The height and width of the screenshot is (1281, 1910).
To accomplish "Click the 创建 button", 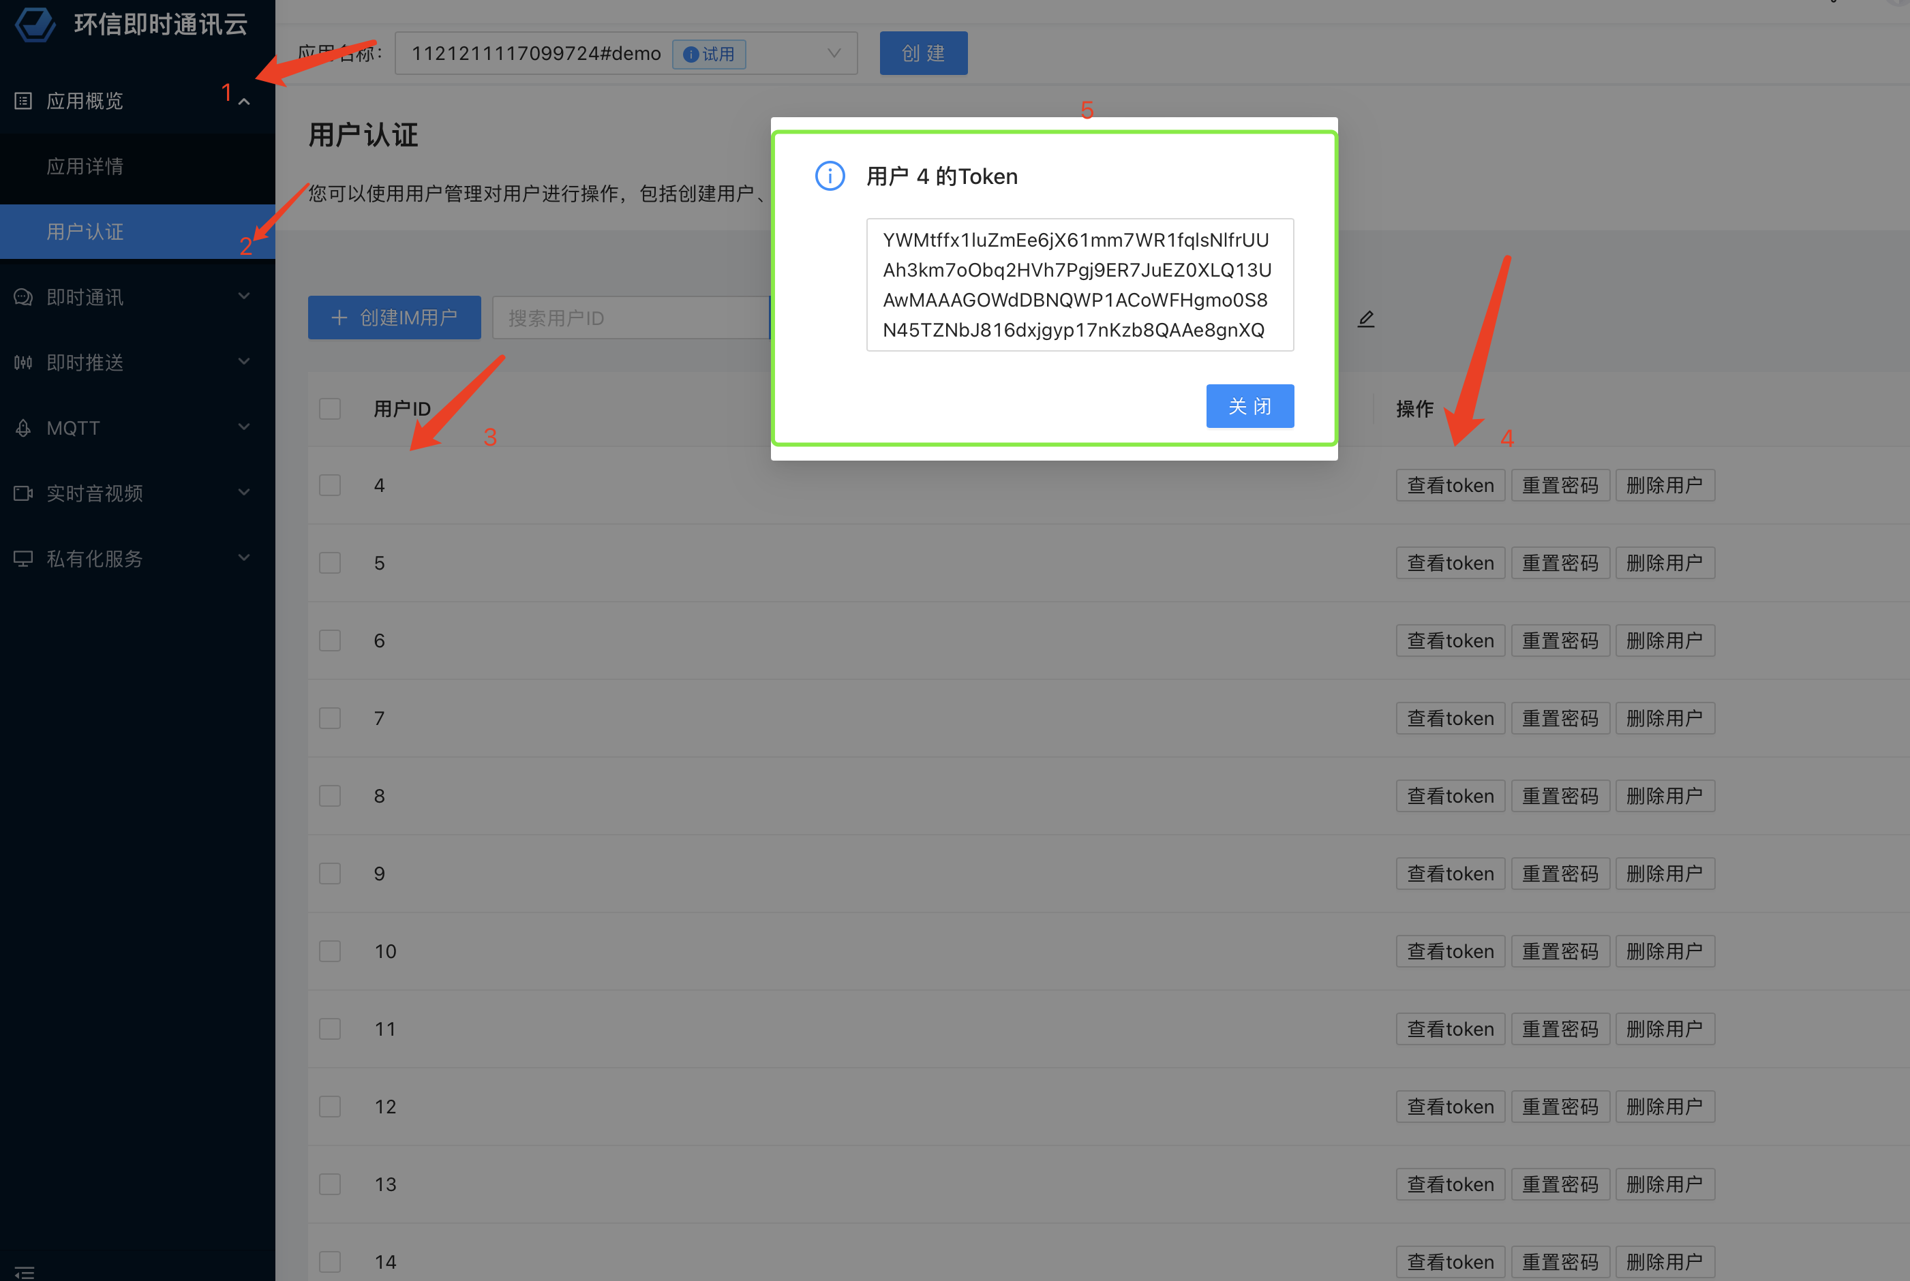I will pos(924,53).
